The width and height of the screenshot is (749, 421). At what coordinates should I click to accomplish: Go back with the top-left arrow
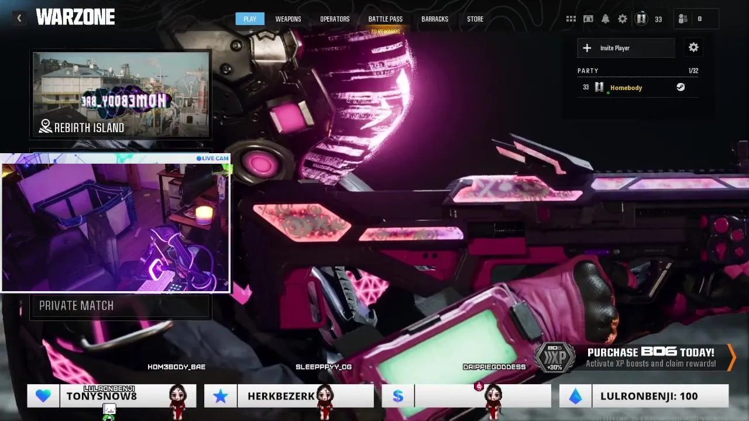19,19
